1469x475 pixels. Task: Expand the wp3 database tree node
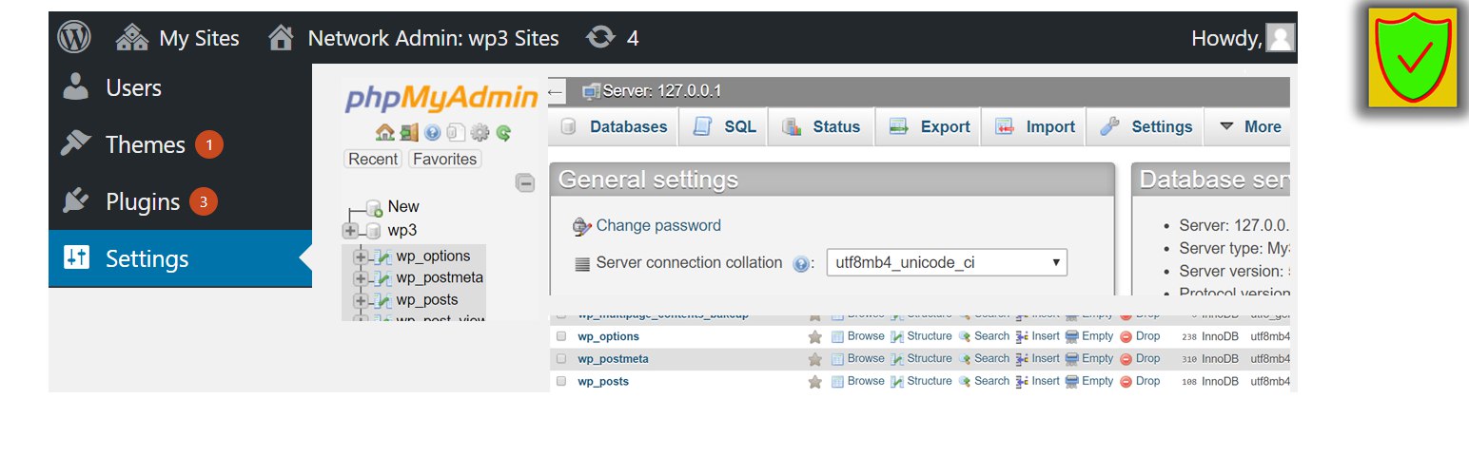click(x=350, y=231)
